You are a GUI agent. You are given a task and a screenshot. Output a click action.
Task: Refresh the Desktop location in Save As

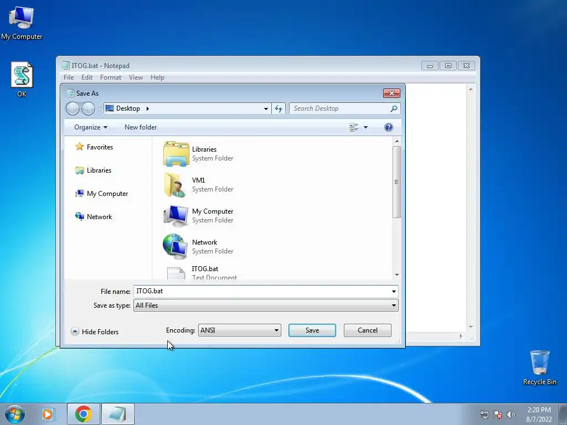click(x=279, y=108)
